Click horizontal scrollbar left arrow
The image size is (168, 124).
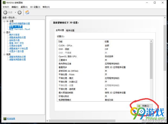pos(47,121)
